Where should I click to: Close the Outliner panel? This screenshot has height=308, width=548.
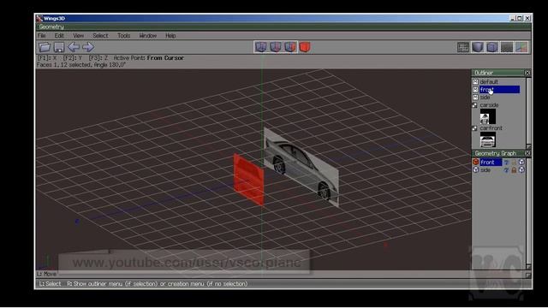(x=527, y=73)
